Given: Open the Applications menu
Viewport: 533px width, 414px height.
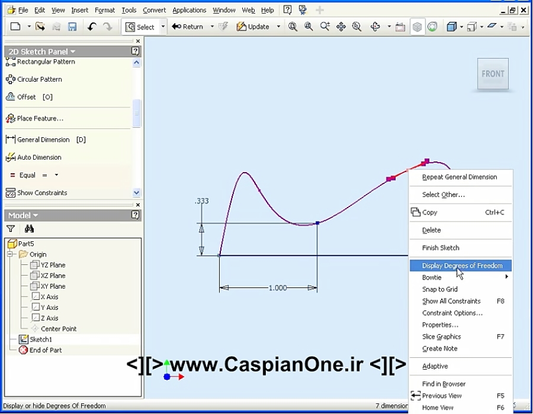Looking at the screenshot, I should [189, 9].
